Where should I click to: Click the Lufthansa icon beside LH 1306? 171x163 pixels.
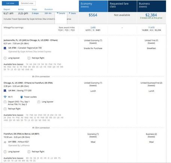(5, 142)
